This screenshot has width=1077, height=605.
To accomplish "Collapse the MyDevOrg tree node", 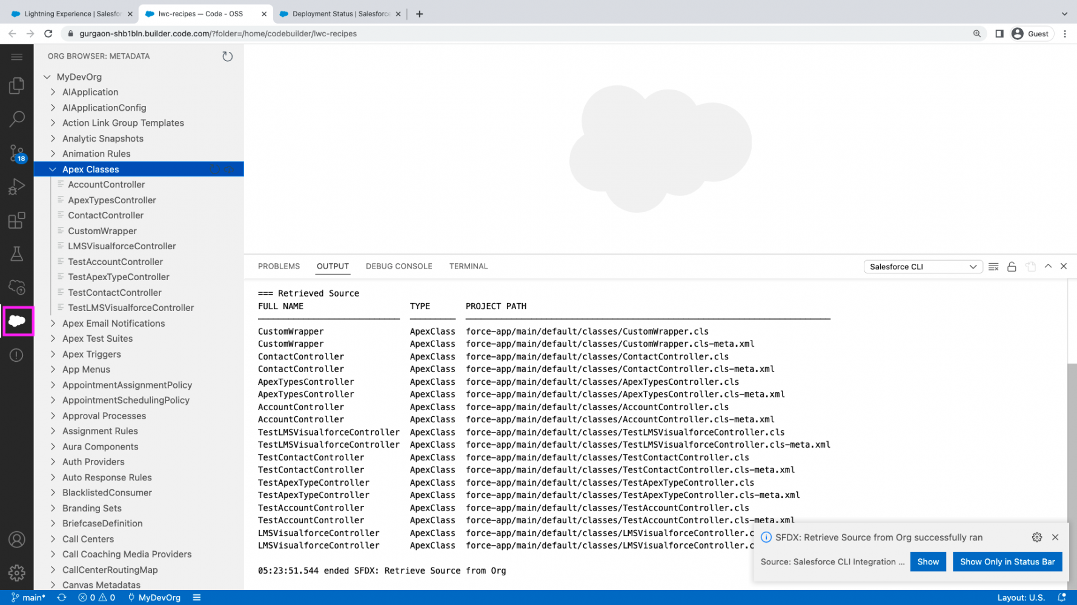I will (47, 77).
